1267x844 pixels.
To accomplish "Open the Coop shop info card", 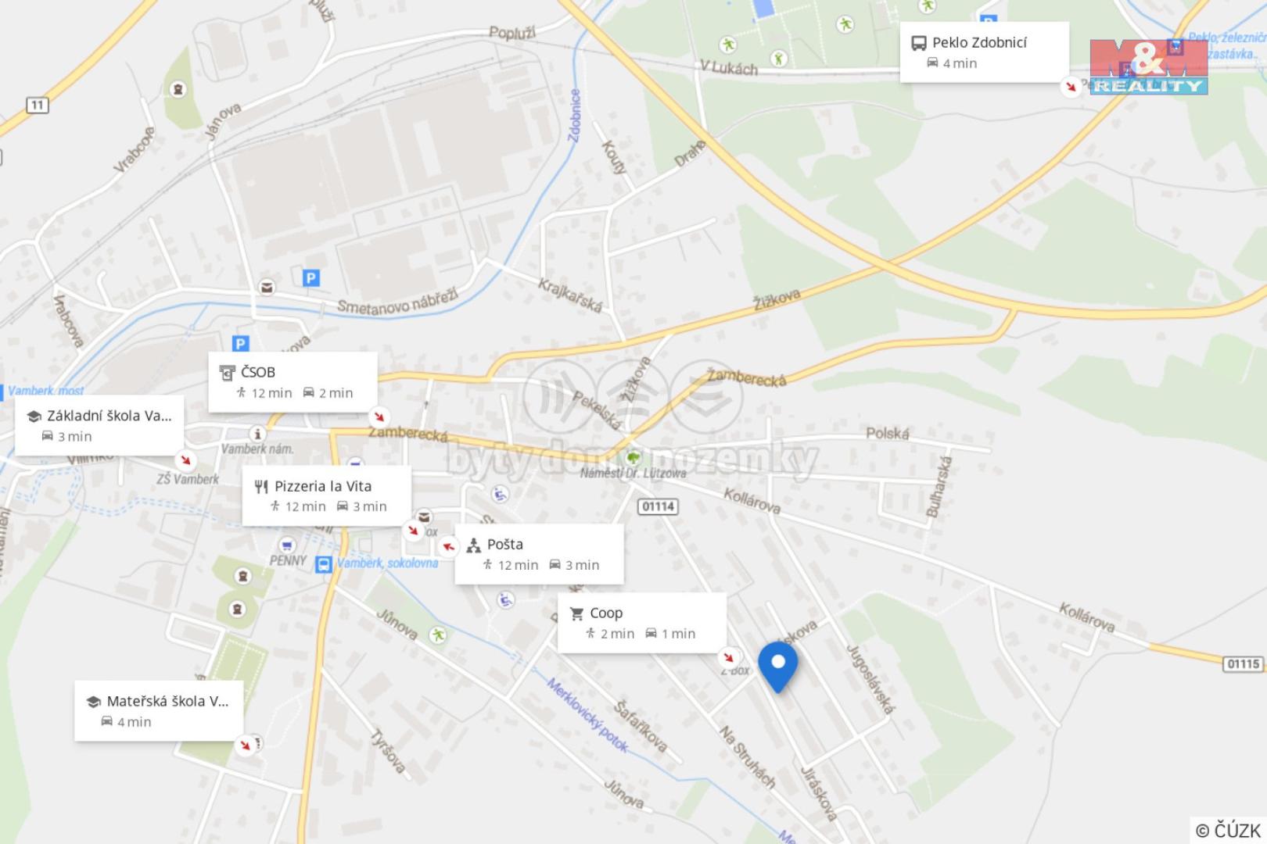I will point(642,623).
